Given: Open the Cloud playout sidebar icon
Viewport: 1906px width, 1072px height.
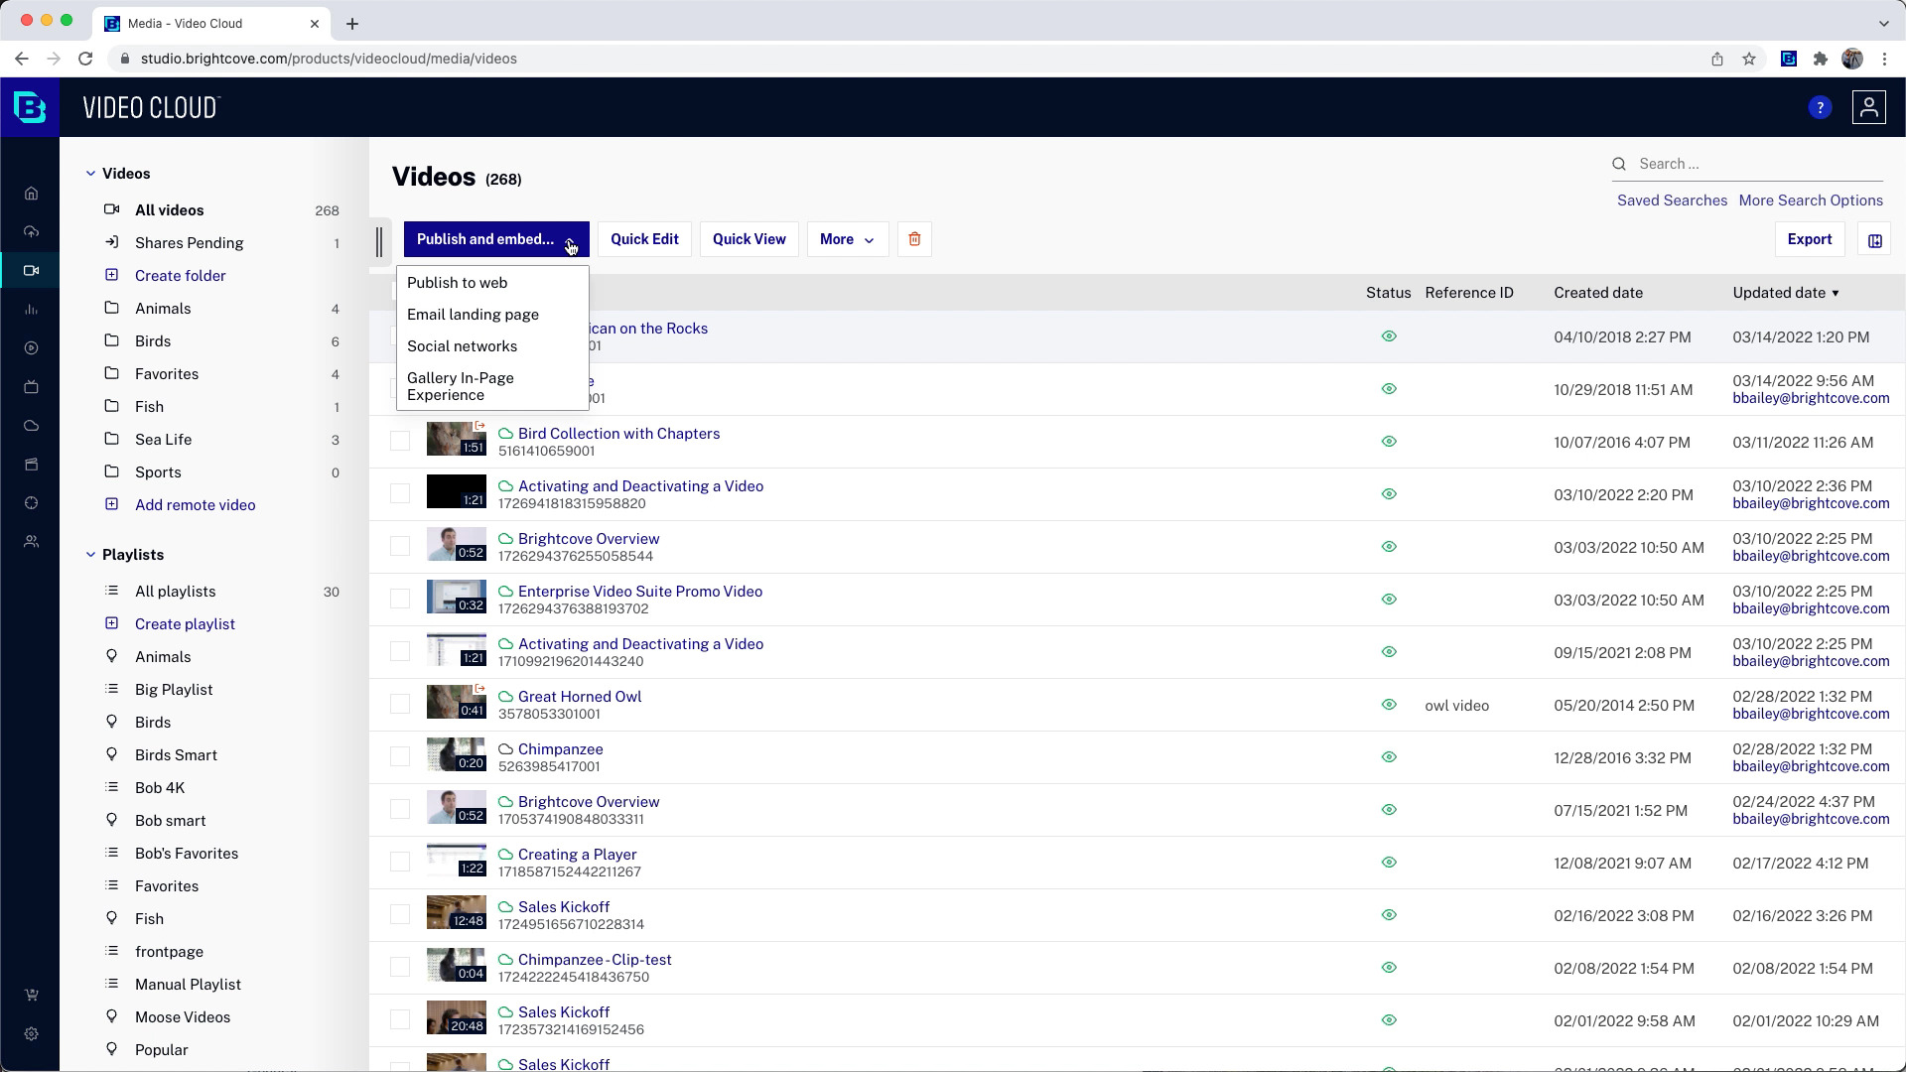Looking at the screenshot, I should point(31,426).
